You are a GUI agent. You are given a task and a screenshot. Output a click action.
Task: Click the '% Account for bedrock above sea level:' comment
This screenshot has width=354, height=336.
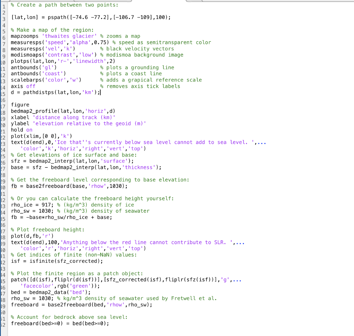click(x=69, y=317)
